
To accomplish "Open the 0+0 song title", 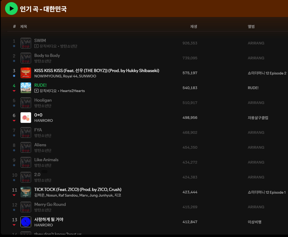I will click(38, 115).
